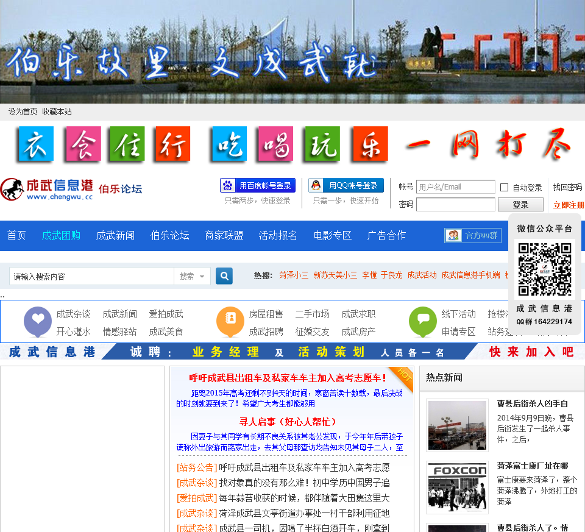
Task: Open news title 曹县后街杀人凶手自
Action: 533,403
